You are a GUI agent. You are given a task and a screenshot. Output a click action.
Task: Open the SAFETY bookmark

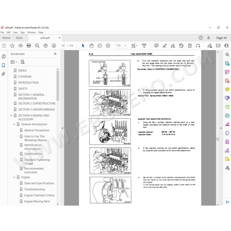(x=23, y=89)
